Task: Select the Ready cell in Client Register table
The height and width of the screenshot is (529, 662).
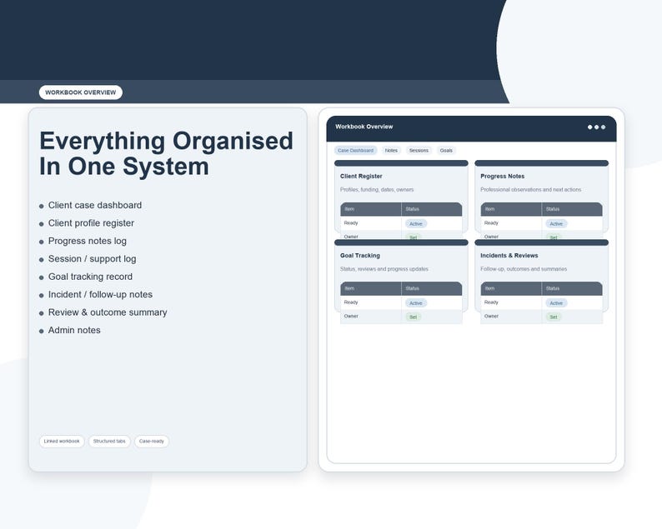Action: [x=371, y=223]
